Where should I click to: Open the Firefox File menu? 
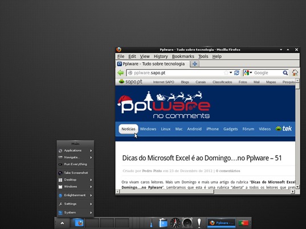121,56
